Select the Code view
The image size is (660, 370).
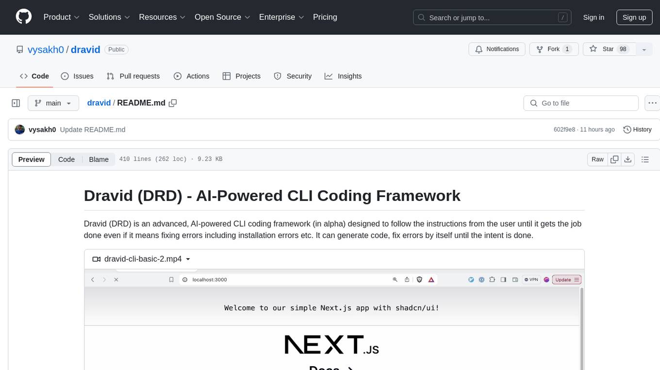pos(66,159)
